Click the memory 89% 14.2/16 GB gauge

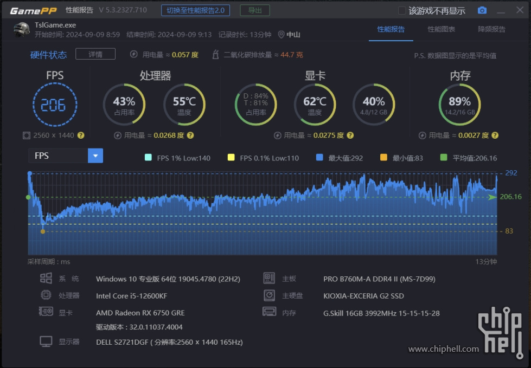click(459, 105)
